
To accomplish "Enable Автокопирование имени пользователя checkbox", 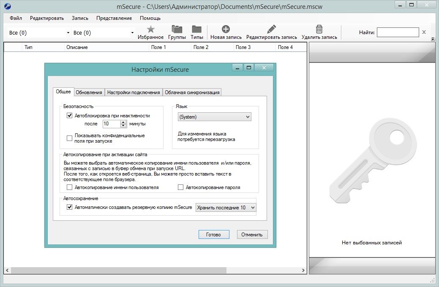I will tap(69, 187).
